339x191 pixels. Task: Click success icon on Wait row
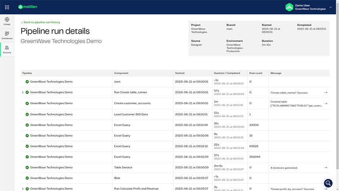coord(27,178)
